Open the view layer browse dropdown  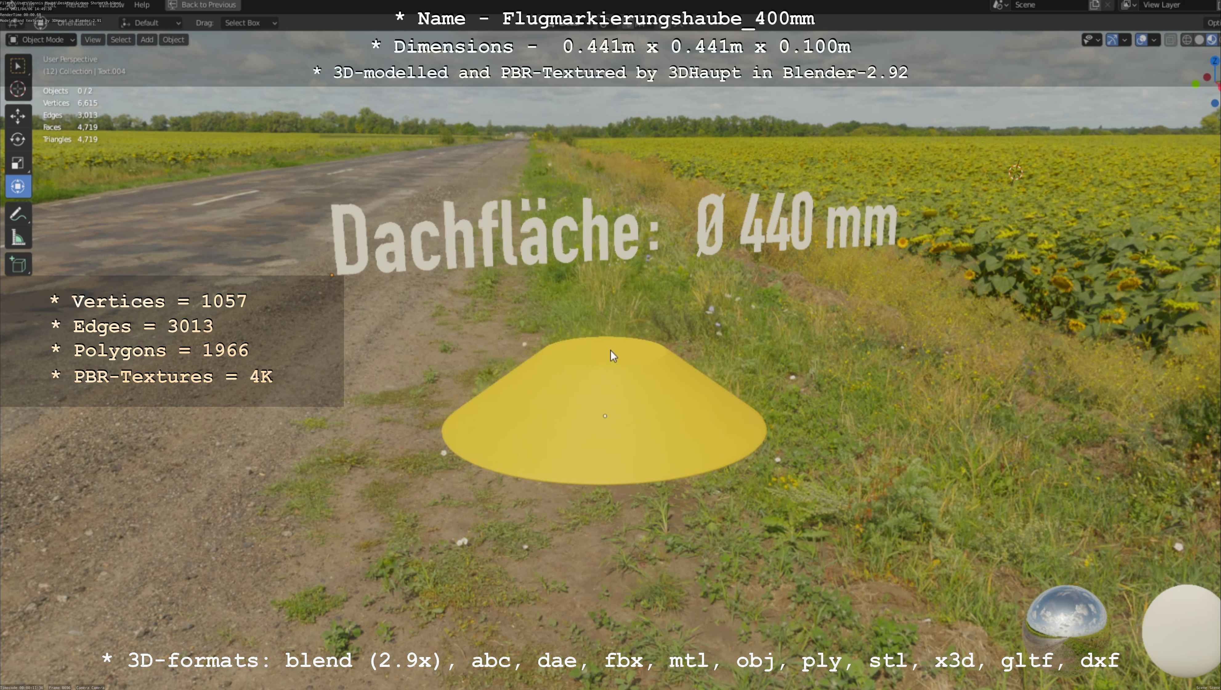1129,5
